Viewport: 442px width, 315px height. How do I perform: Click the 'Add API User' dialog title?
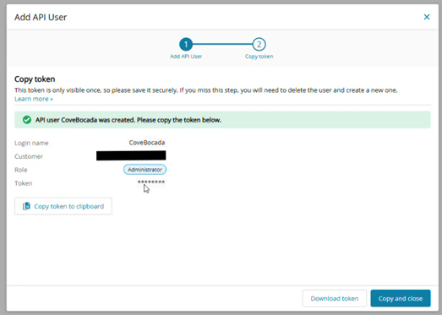click(x=41, y=17)
